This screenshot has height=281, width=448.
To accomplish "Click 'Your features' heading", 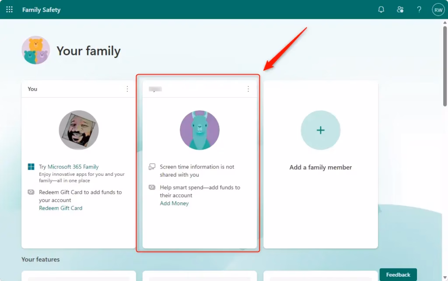I will tap(41, 259).
